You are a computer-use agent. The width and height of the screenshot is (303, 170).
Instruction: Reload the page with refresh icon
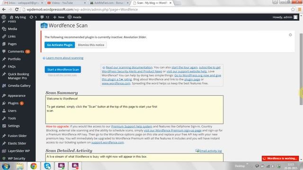point(17,9)
